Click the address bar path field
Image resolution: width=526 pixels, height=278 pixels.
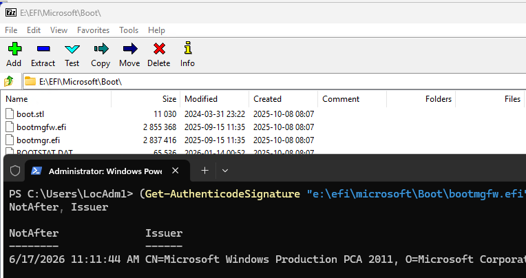pos(275,81)
